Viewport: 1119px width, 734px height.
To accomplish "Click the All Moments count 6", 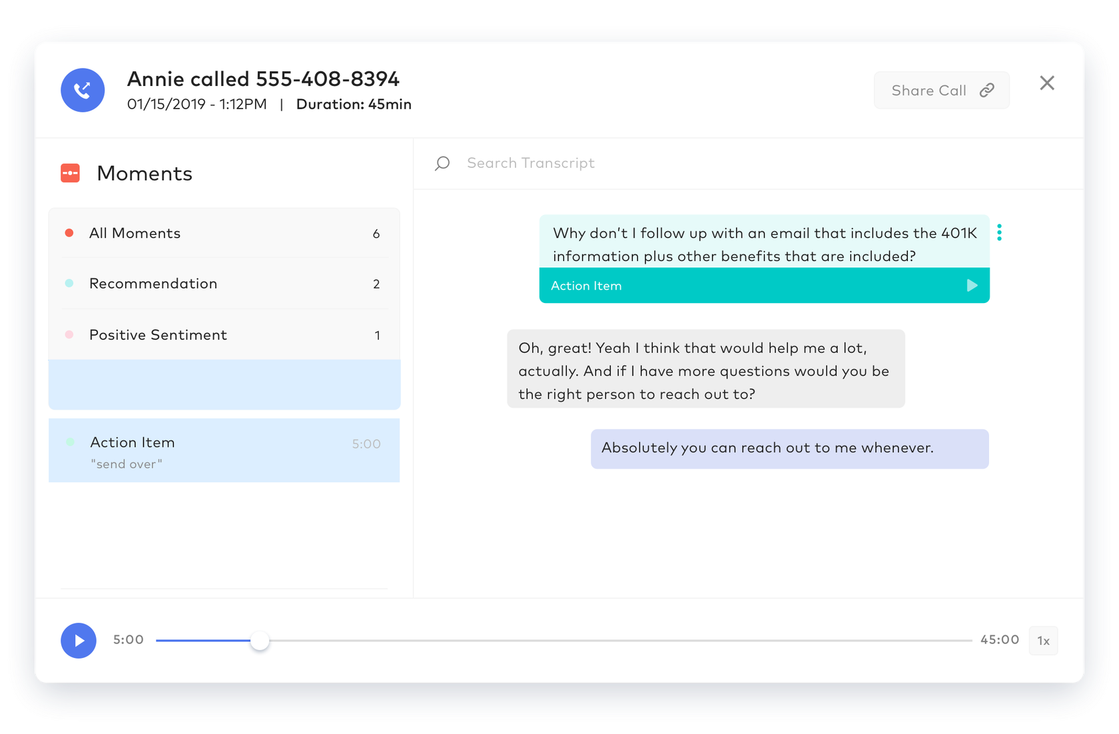I will (376, 234).
